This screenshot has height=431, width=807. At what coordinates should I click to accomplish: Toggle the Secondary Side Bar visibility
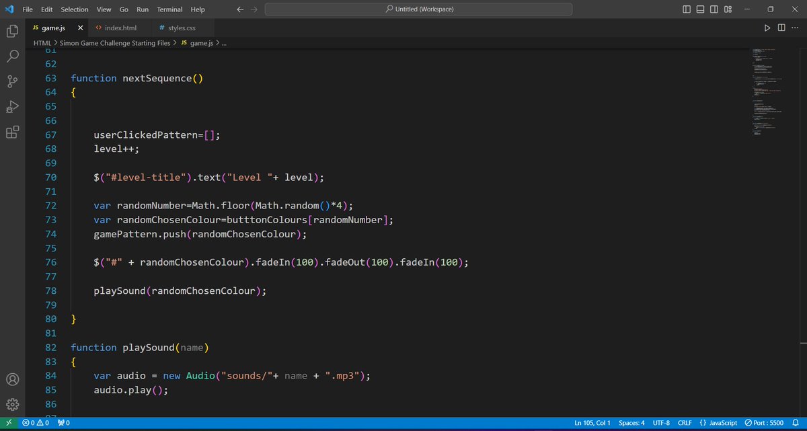coord(714,9)
